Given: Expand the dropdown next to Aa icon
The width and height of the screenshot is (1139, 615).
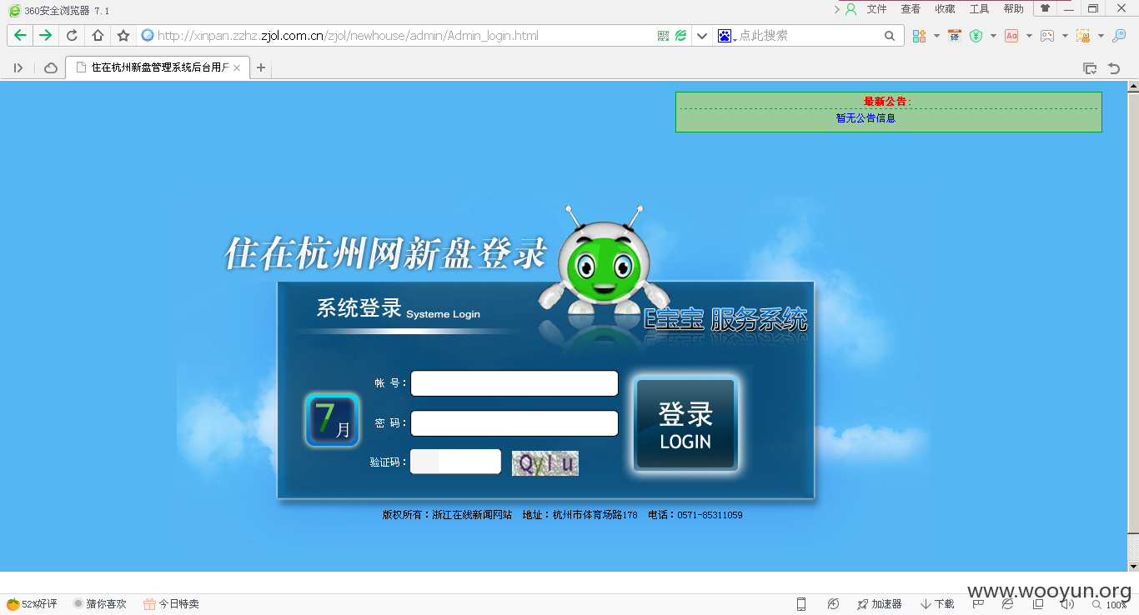Looking at the screenshot, I should pyautogui.click(x=1029, y=36).
